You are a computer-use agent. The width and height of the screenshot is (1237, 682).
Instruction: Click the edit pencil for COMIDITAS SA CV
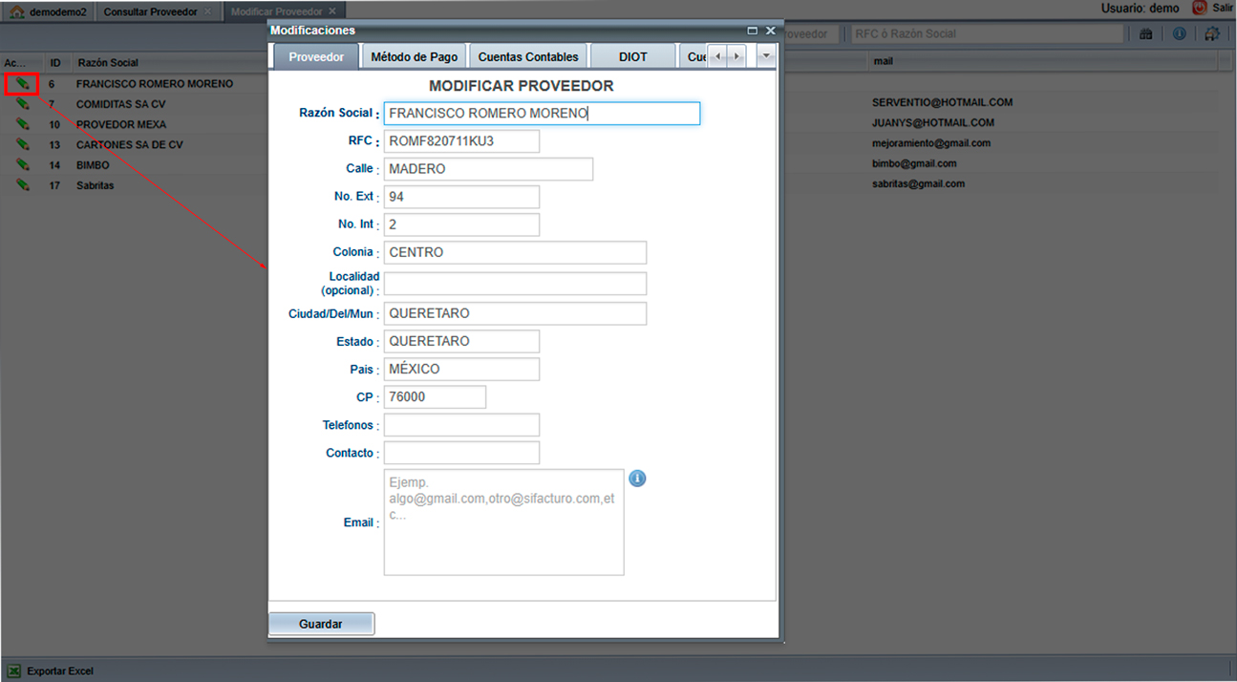(22, 104)
